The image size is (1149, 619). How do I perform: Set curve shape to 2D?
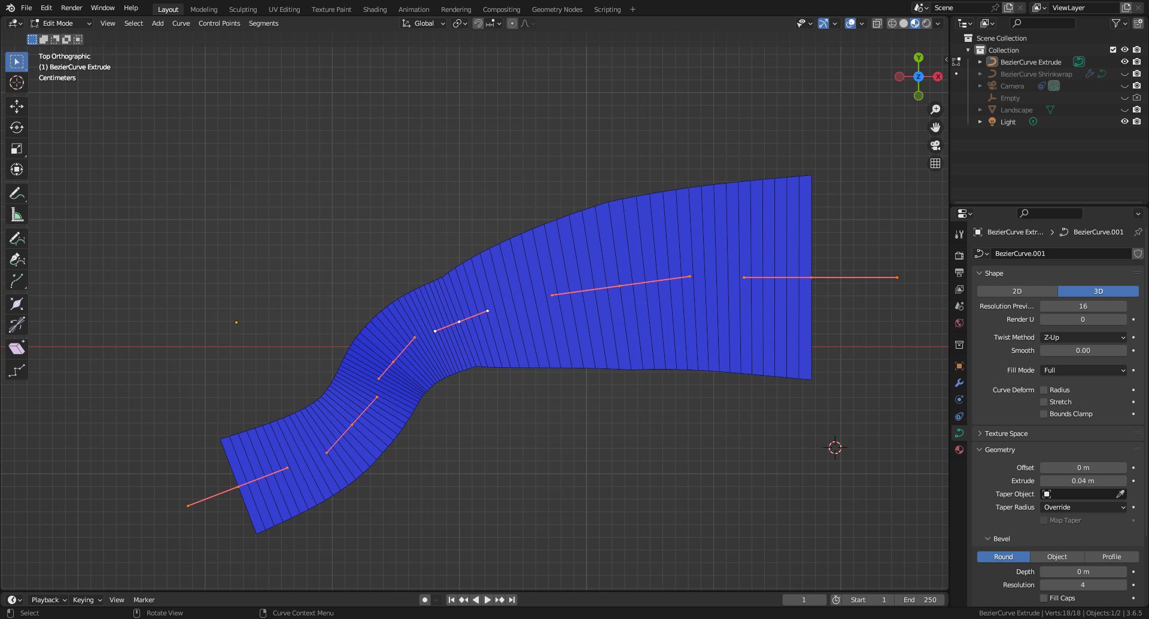pyautogui.click(x=1017, y=291)
